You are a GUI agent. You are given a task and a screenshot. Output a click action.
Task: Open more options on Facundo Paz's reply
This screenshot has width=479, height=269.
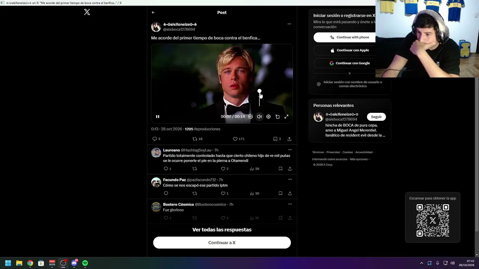(290, 179)
